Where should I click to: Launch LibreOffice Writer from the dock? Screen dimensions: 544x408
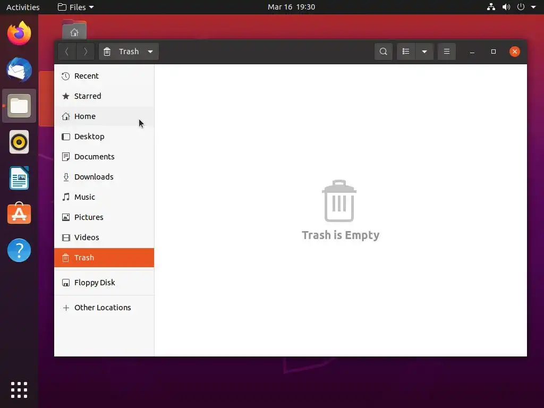coord(19,178)
